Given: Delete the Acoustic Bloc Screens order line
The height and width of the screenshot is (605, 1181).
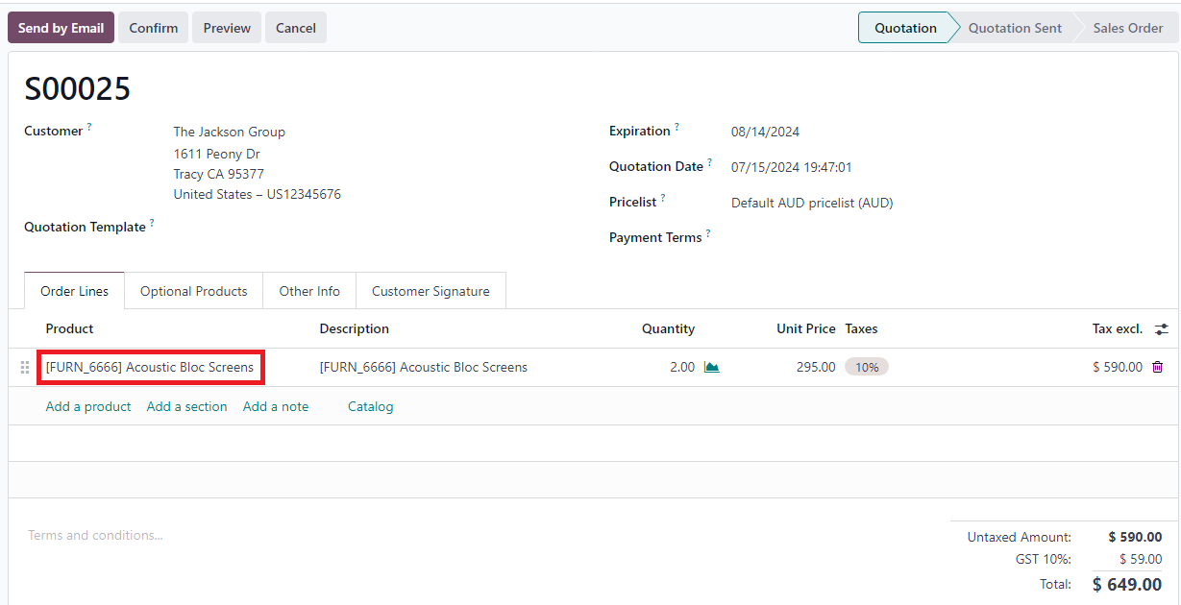Looking at the screenshot, I should [1157, 367].
